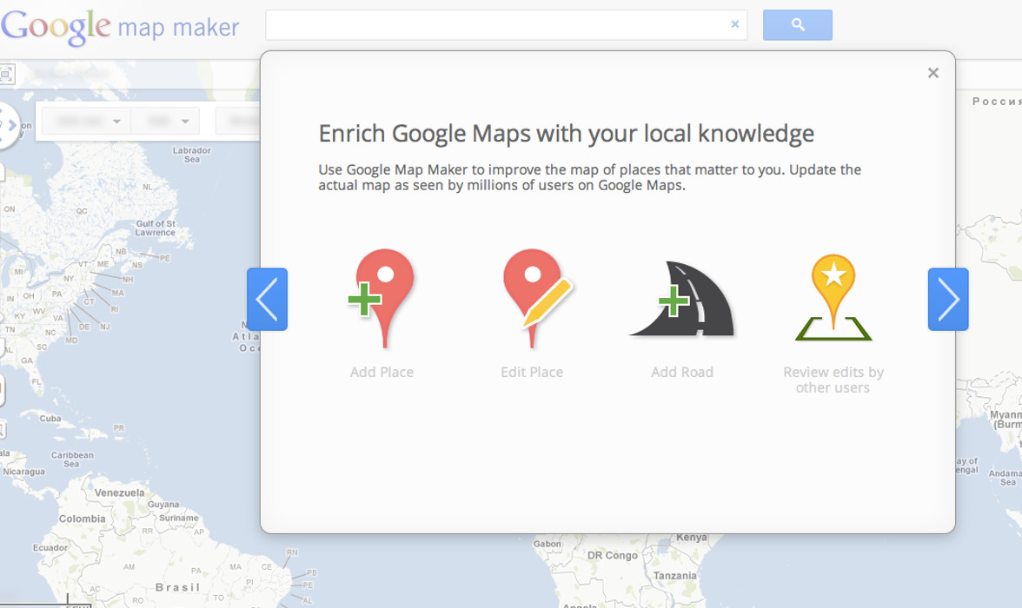The image size is (1022, 608).
Task: Click the Add Road label
Action: pyautogui.click(x=682, y=372)
